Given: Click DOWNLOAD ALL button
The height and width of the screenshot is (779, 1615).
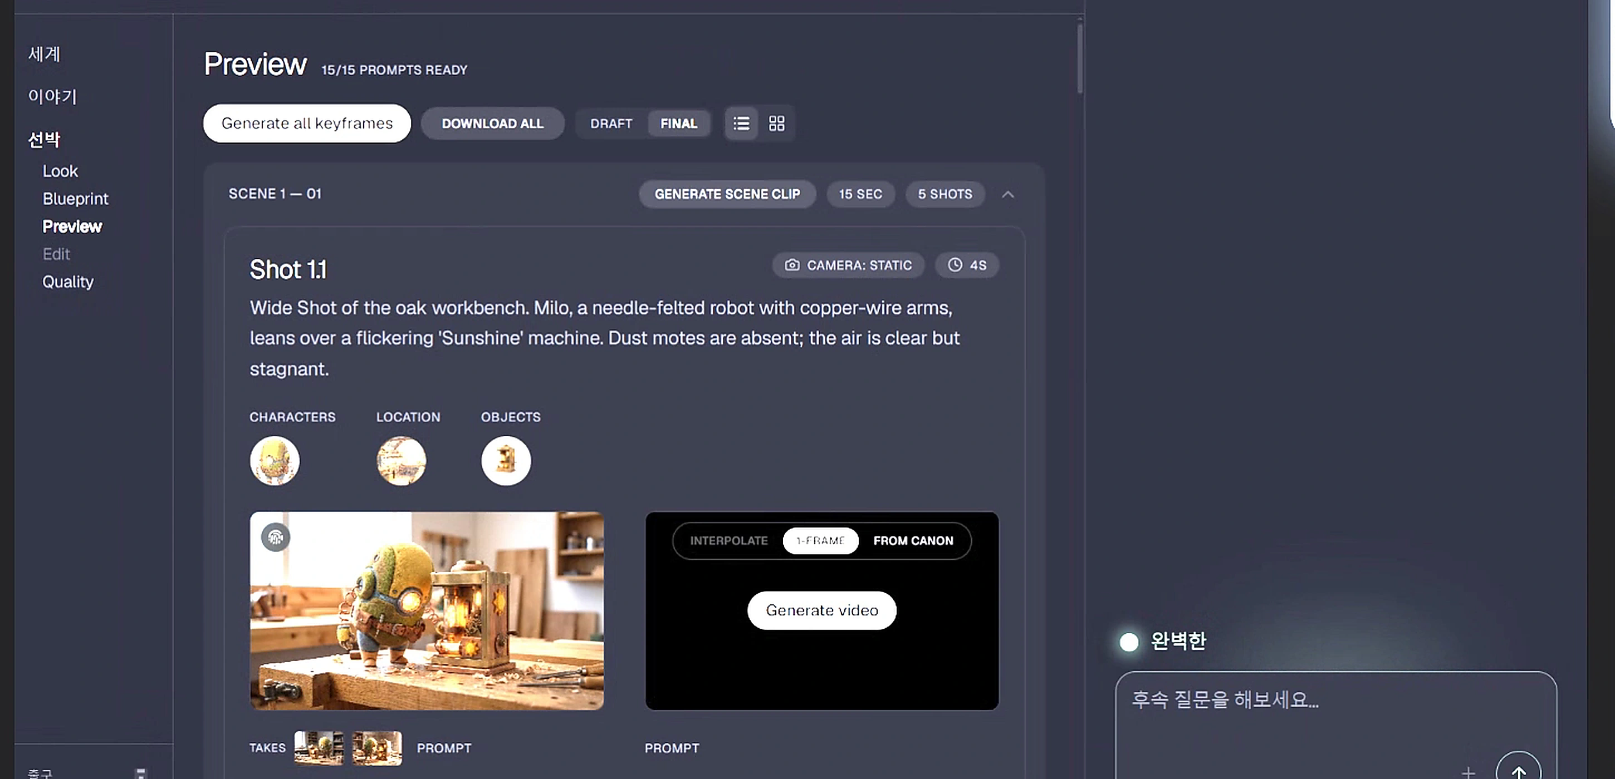Looking at the screenshot, I should pos(492,124).
